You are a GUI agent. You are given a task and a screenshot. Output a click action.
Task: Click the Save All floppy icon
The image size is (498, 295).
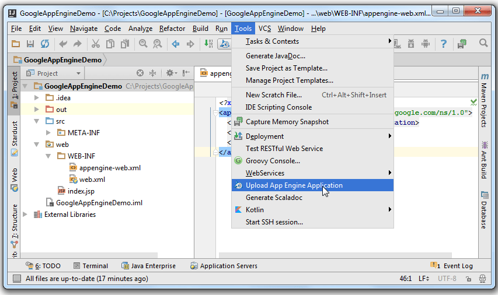coord(30,44)
